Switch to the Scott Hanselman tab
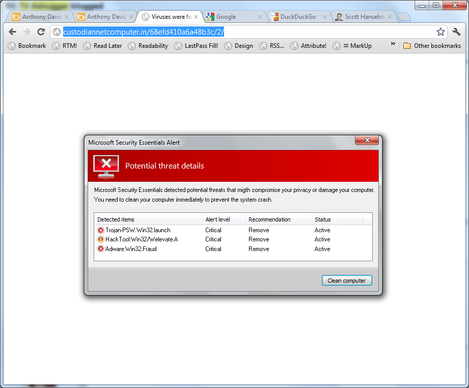This screenshot has width=469, height=388. pos(364,17)
